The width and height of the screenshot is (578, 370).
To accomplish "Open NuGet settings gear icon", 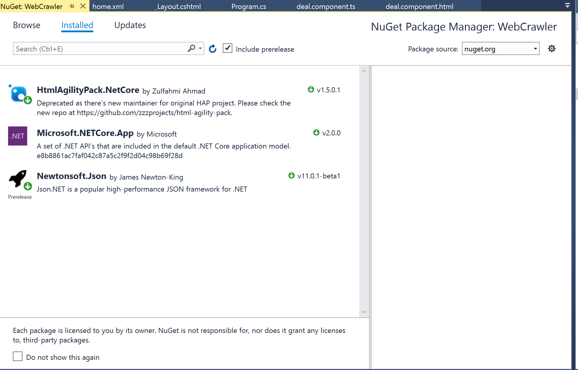I will 552,48.
